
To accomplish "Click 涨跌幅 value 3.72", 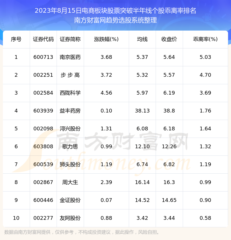I will [106, 75].
